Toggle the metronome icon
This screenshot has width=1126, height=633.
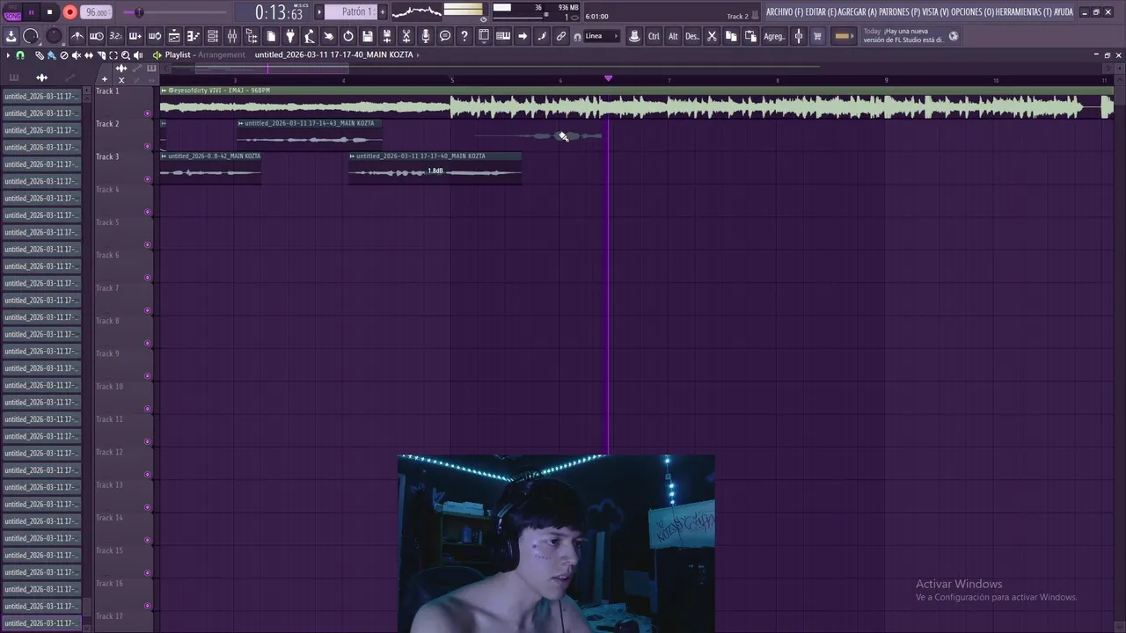point(77,36)
